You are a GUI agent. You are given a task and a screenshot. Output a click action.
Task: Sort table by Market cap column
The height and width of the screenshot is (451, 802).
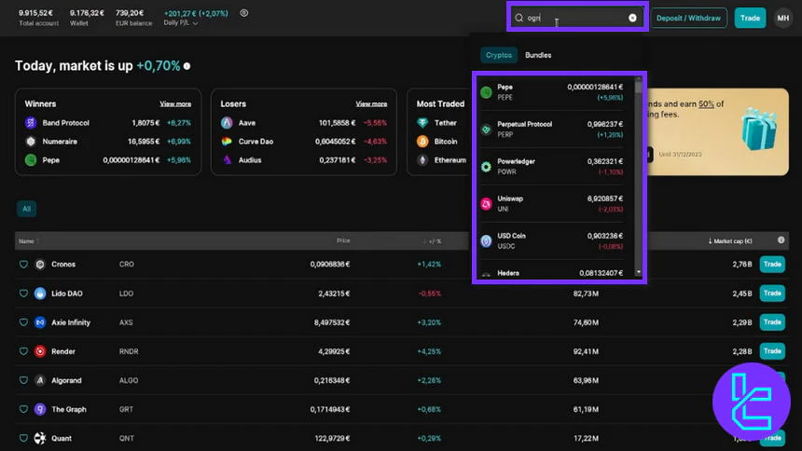point(730,240)
